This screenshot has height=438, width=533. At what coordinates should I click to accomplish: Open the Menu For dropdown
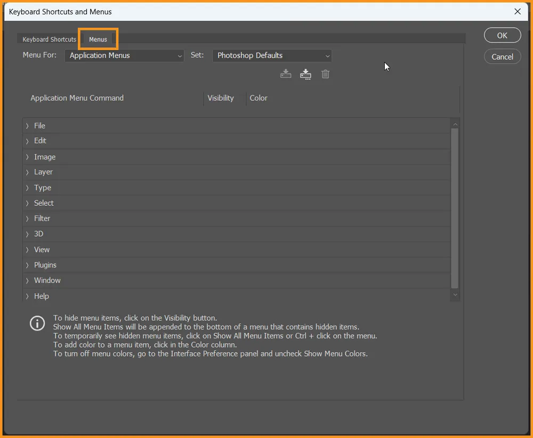124,55
